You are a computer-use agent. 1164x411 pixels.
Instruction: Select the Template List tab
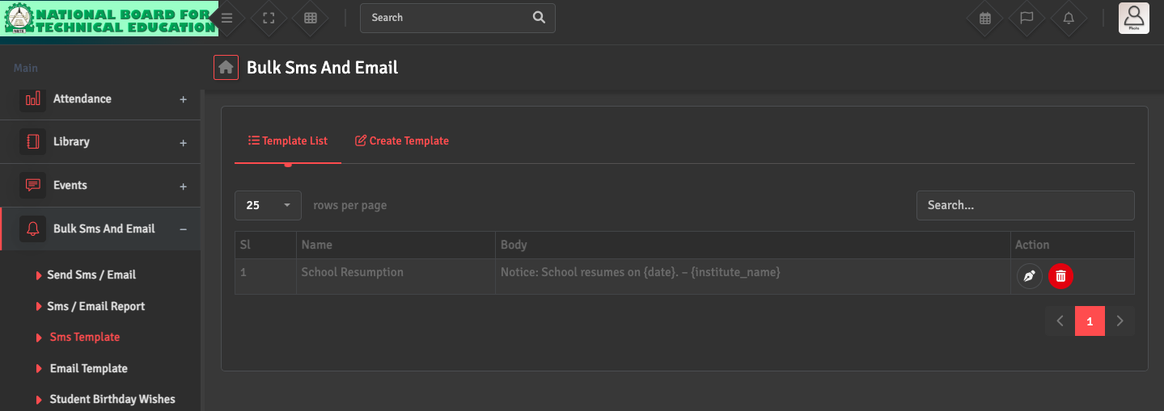pyautogui.click(x=288, y=140)
